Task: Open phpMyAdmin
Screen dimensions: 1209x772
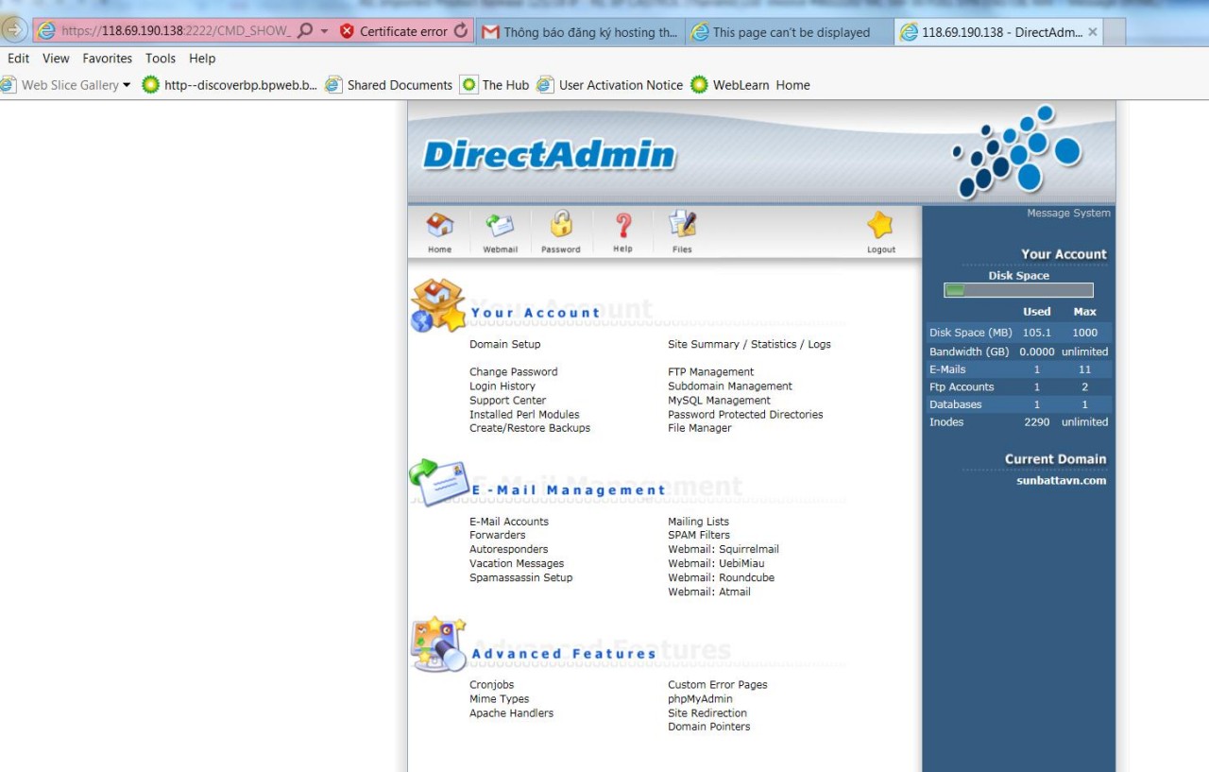Action: click(700, 699)
